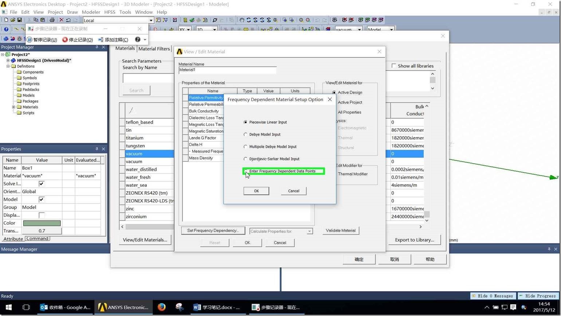Pin the Project Manager panel
This screenshot has height=316, width=561.
pos(97,47)
